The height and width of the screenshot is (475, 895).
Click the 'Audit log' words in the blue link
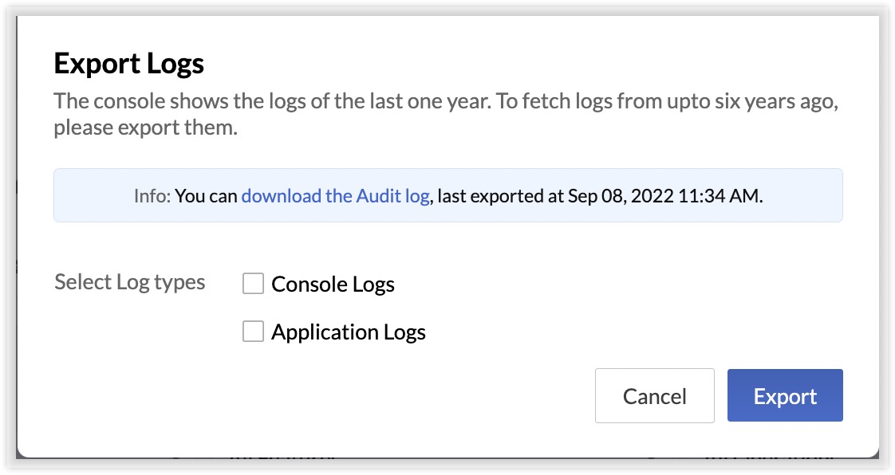[x=392, y=195]
